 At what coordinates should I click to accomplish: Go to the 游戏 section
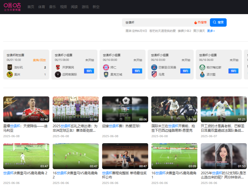[85, 7]
